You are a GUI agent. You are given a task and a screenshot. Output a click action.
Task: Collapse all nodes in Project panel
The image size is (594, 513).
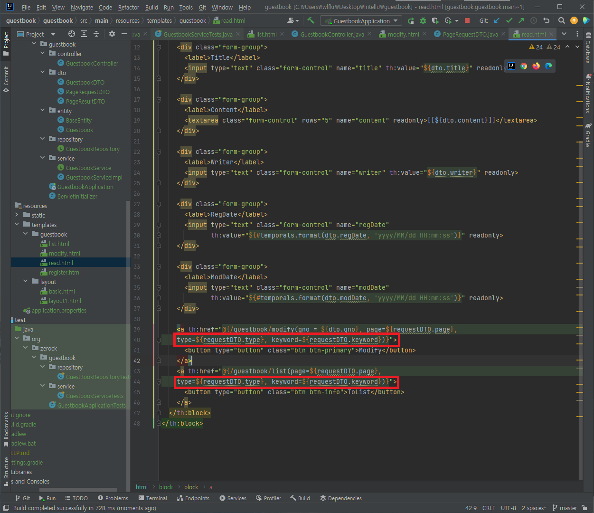point(96,34)
